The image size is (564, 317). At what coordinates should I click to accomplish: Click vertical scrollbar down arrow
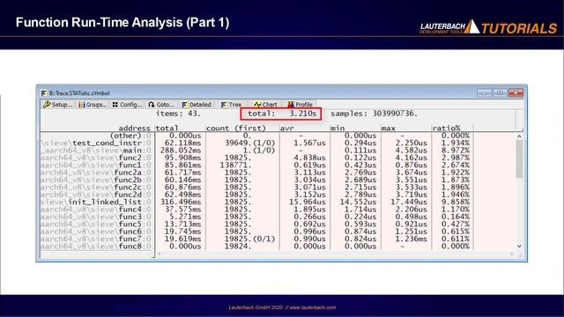pos(519,247)
